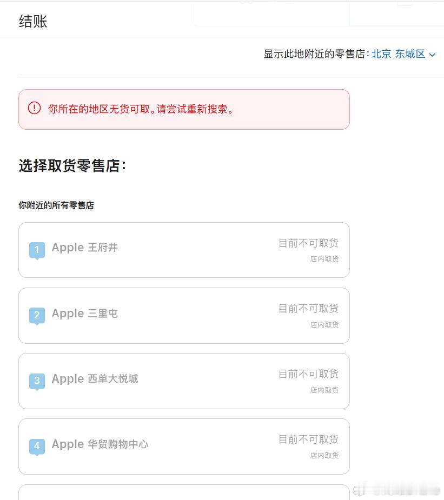
Task: Click 目前不可取货 status for Apple 王府井
Action: click(x=308, y=243)
